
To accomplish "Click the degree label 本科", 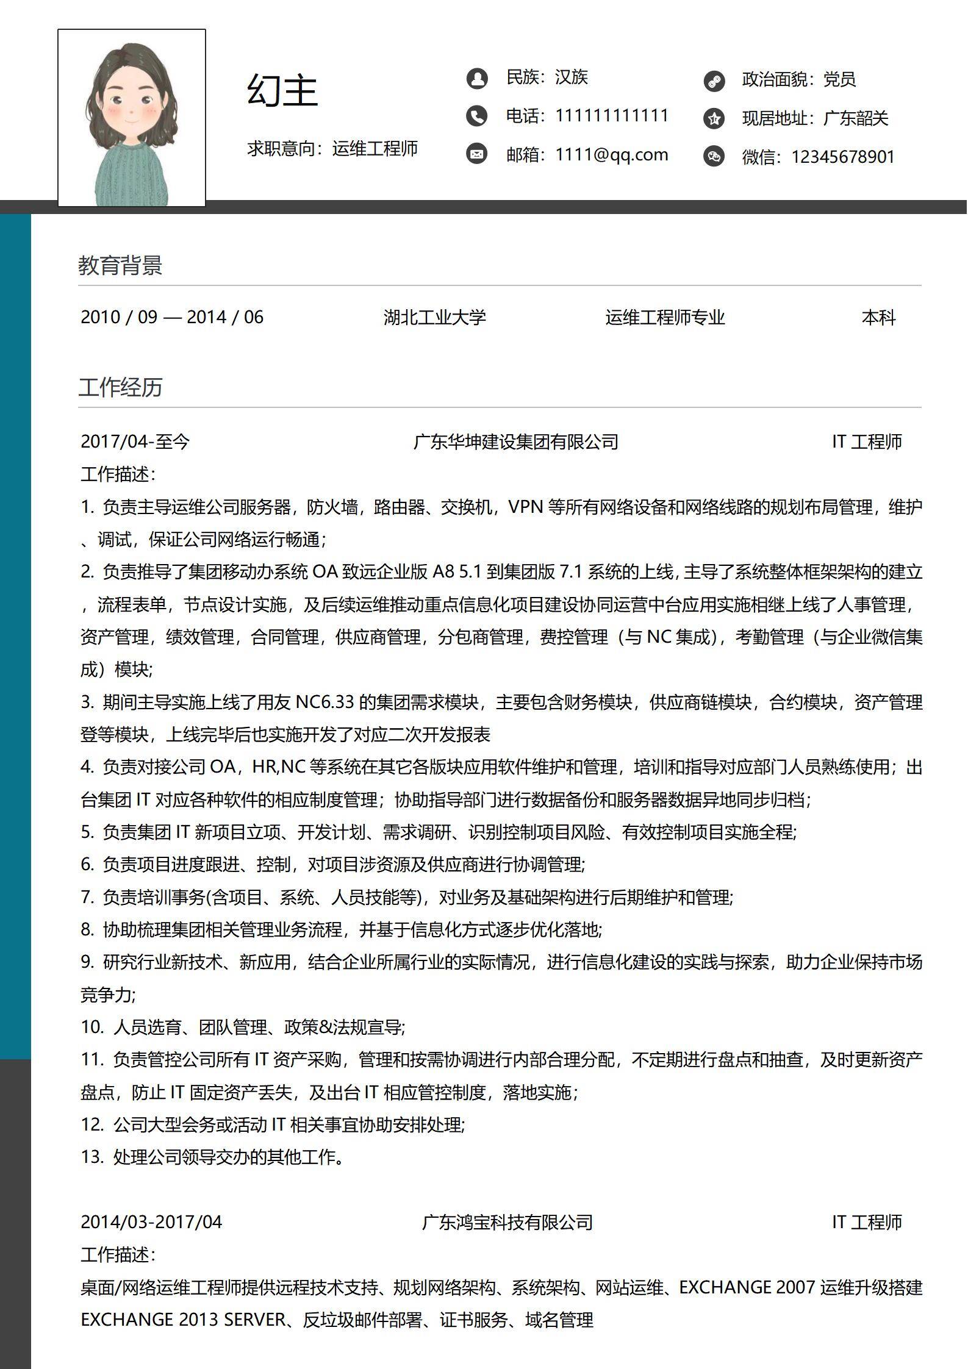I will (878, 318).
